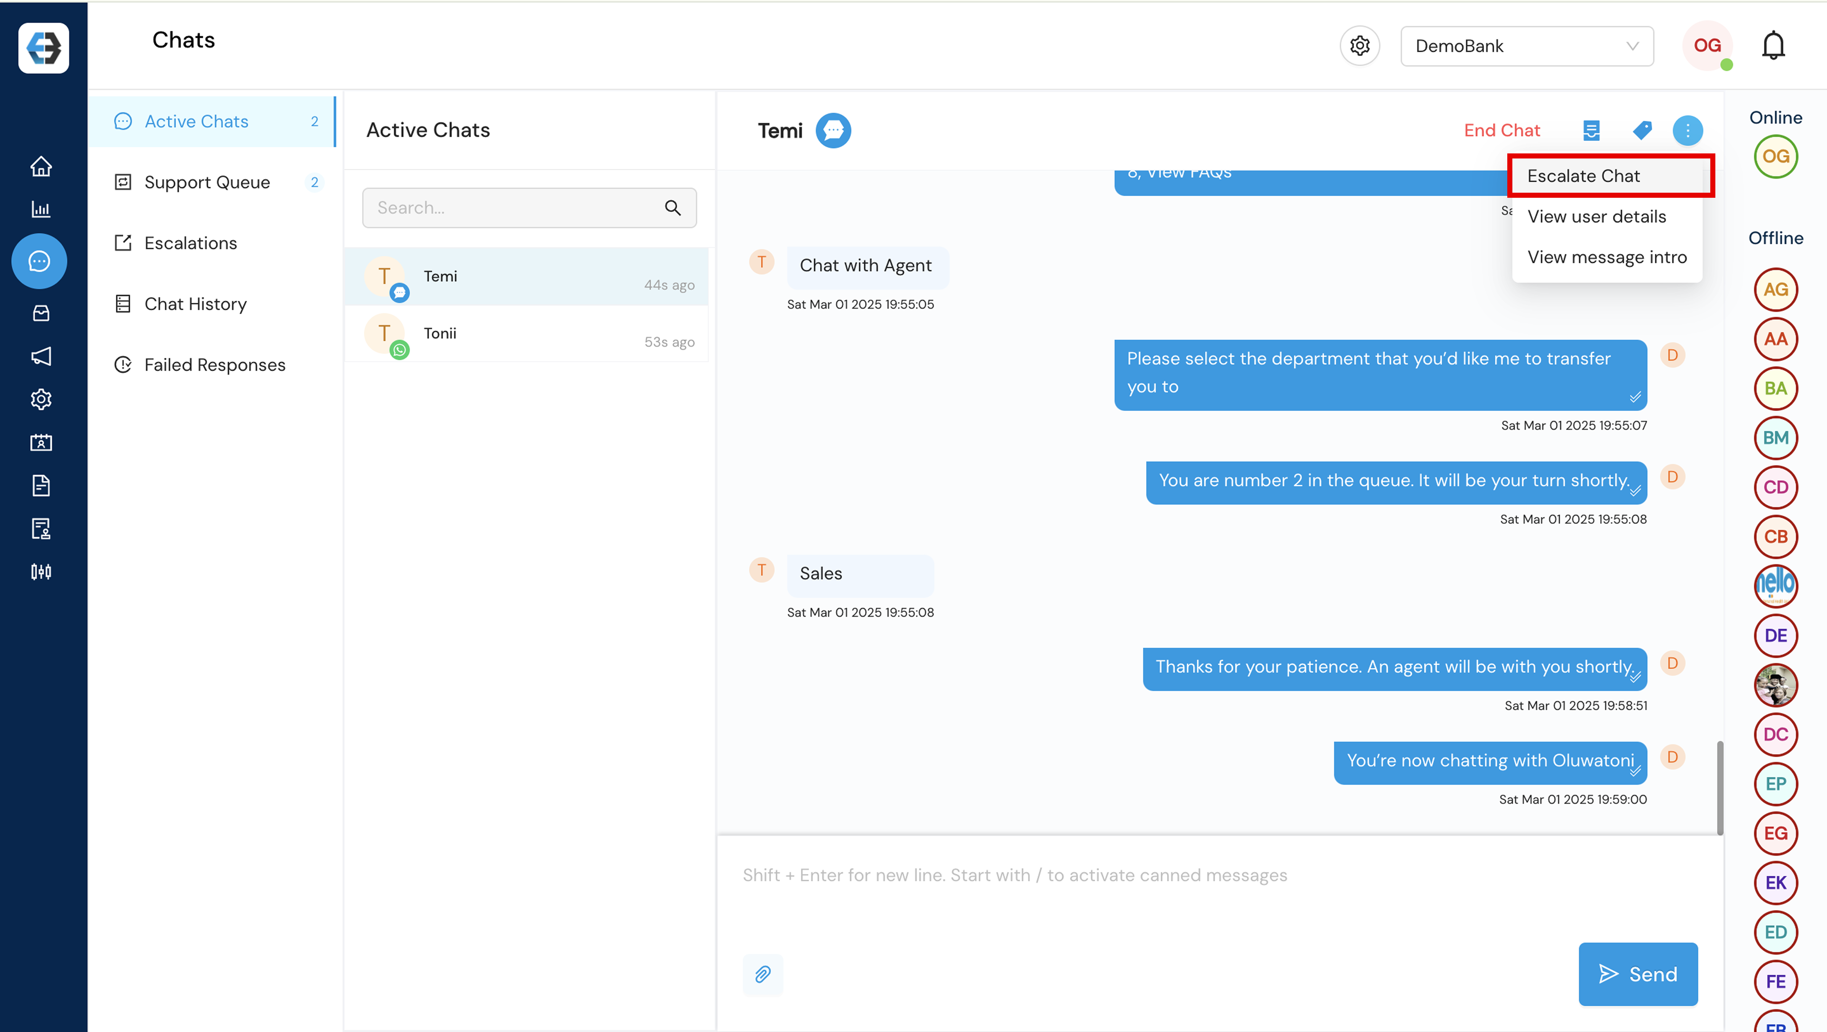Click the CD offline agent avatar
Image resolution: width=1827 pixels, height=1032 pixels.
pos(1775,488)
